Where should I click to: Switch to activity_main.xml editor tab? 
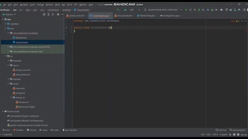77,15
